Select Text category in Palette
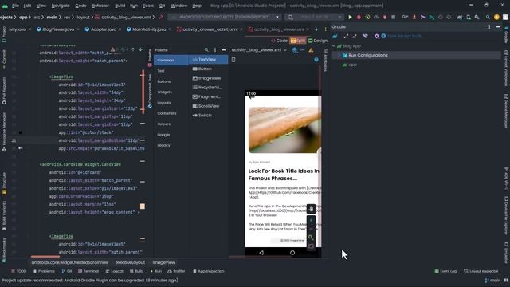 pos(161,71)
